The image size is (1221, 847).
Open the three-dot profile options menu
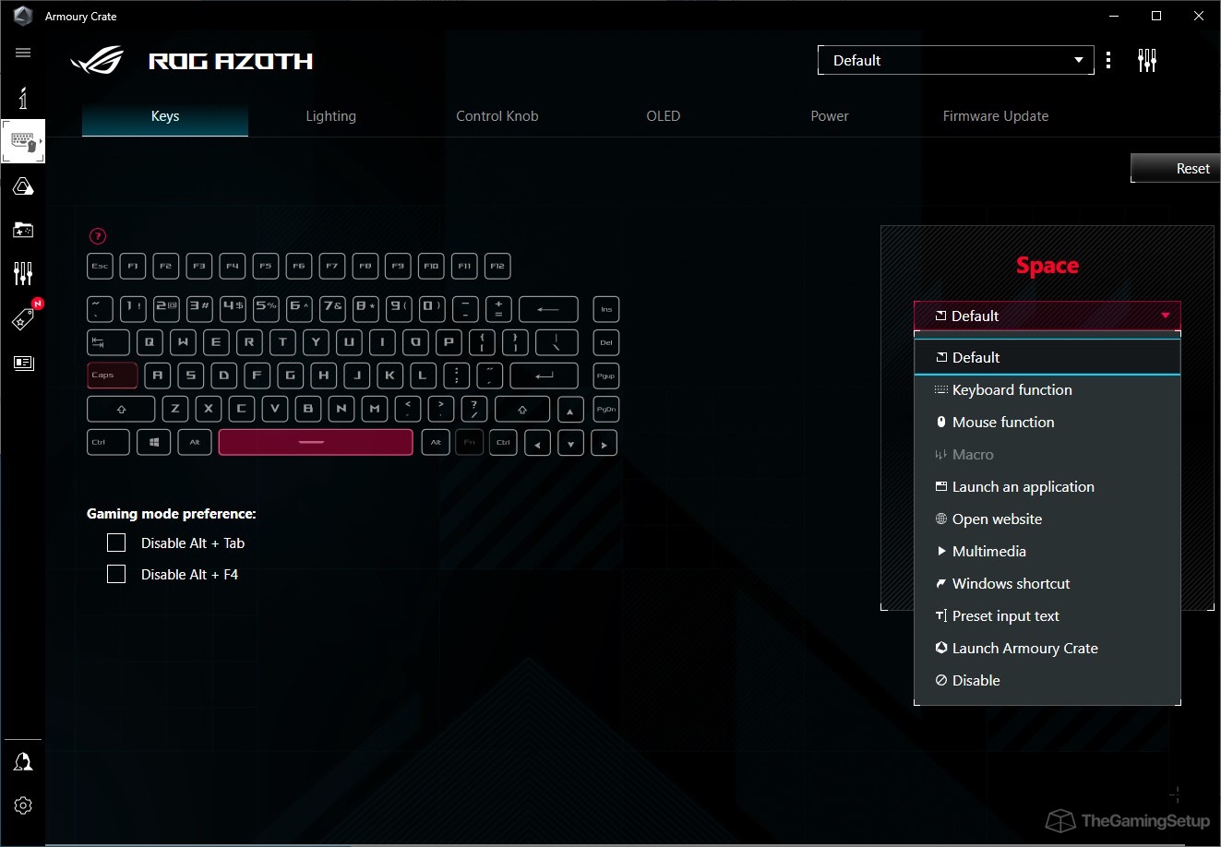coord(1108,59)
